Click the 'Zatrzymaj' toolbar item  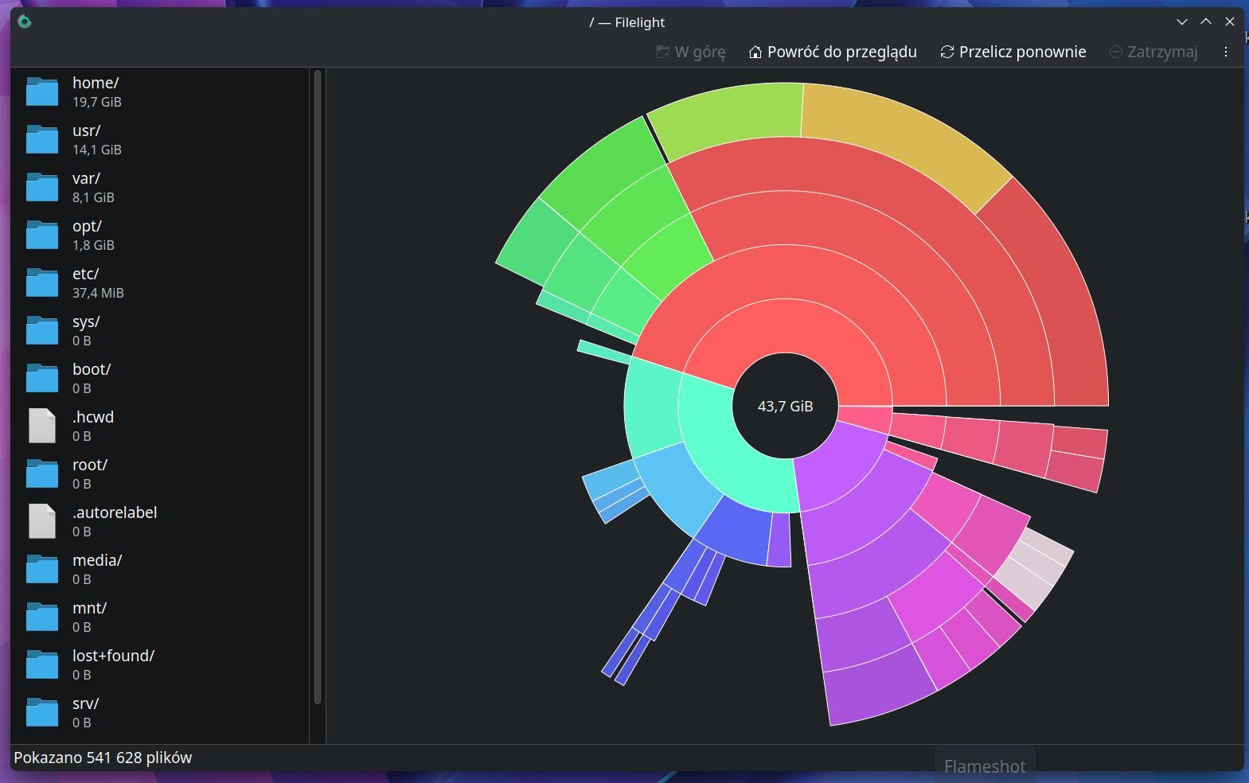point(1153,52)
